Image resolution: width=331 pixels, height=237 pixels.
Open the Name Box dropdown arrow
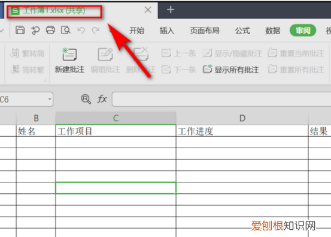[50, 99]
